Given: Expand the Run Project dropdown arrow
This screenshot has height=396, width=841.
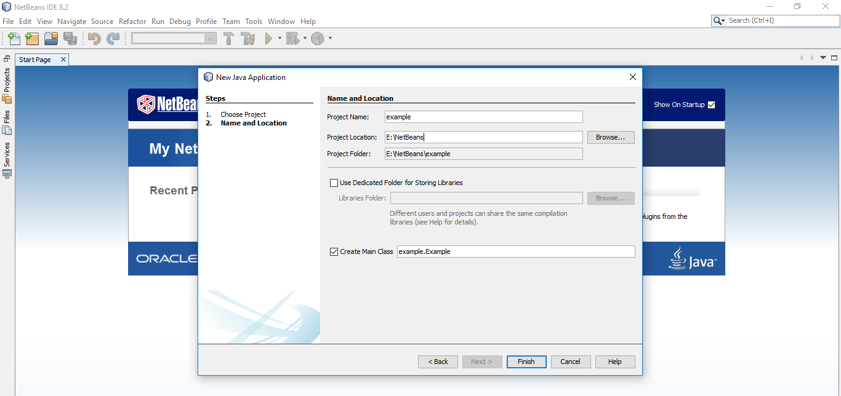Looking at the screenshot, I should (280, 38).
